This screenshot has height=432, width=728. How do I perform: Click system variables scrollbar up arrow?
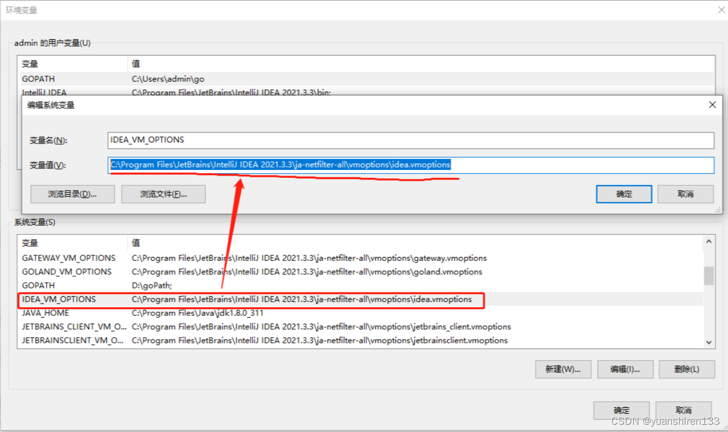pyautogui.click(x=709, y=242)
